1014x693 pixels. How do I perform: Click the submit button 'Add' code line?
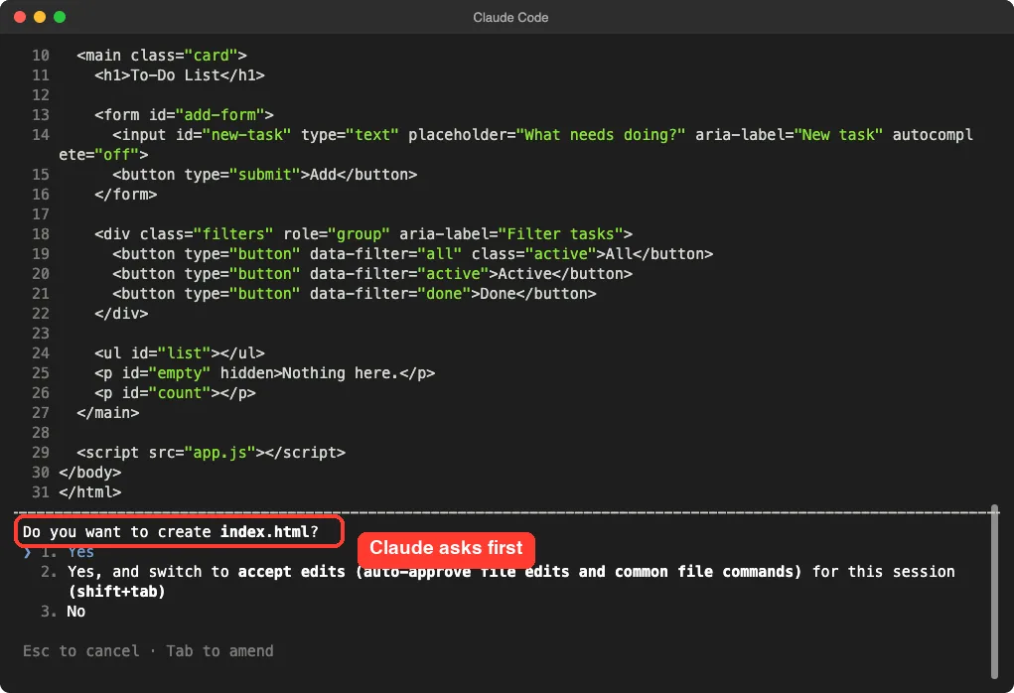(x=264, y=175)
